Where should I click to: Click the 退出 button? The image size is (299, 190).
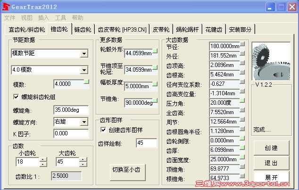[x=271, y=163]
